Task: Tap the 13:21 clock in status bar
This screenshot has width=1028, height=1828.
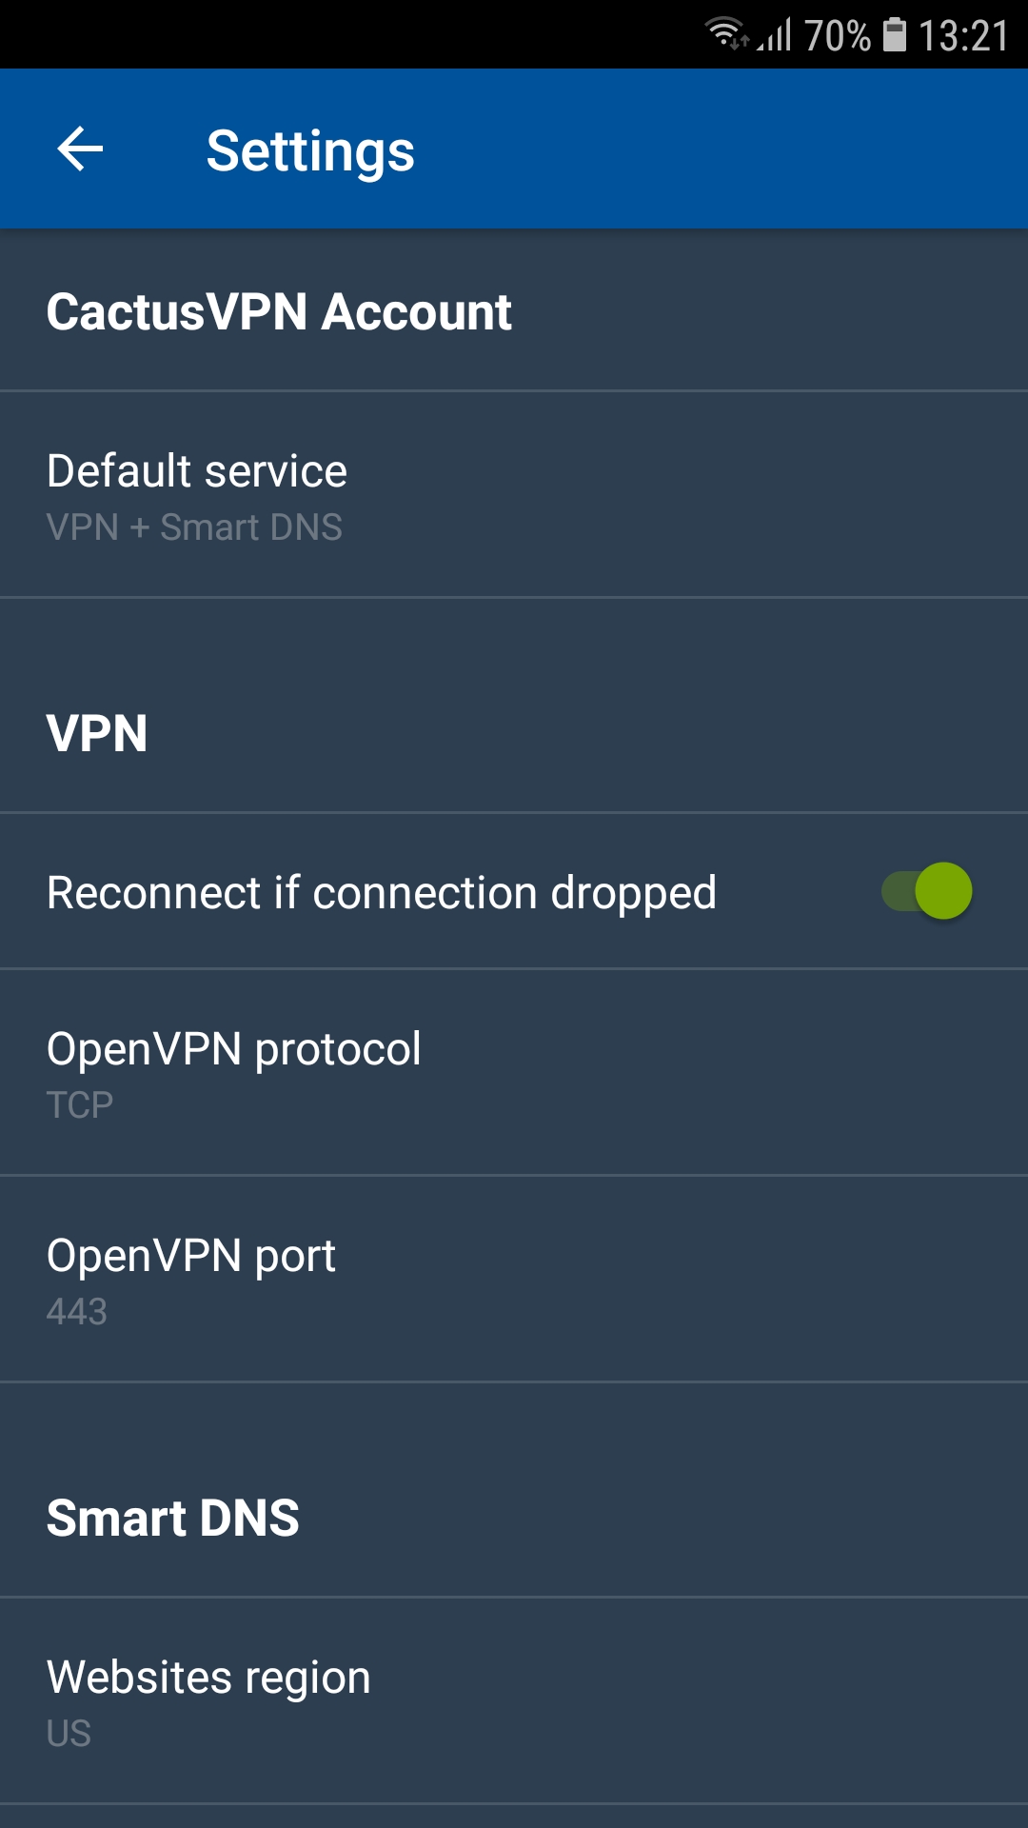Action: [963, 36]
